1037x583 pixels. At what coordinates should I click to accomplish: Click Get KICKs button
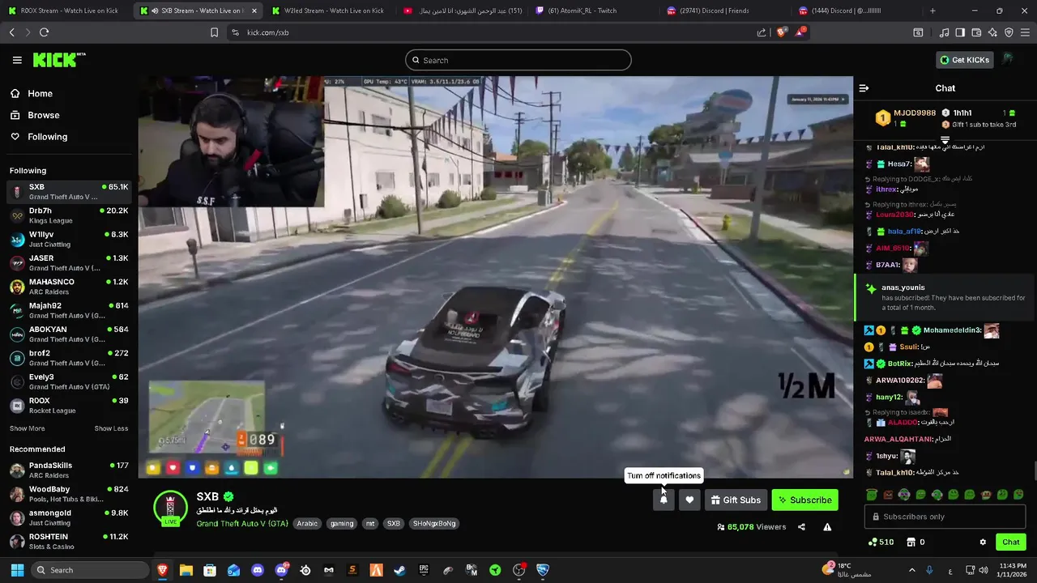coord(964,60)
